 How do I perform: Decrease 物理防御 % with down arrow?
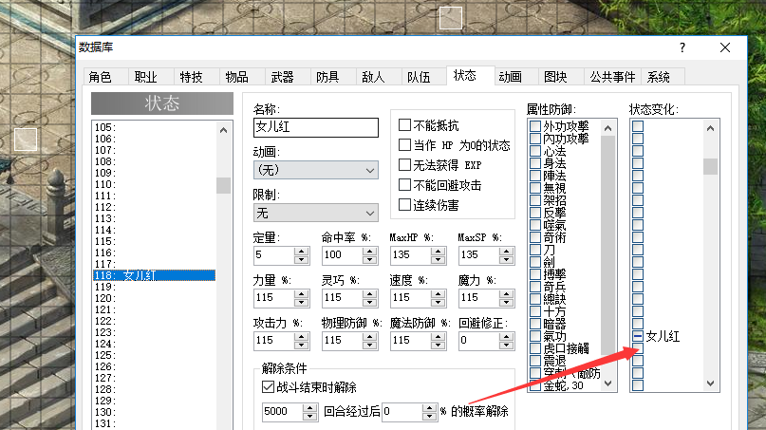pos(370,345)
